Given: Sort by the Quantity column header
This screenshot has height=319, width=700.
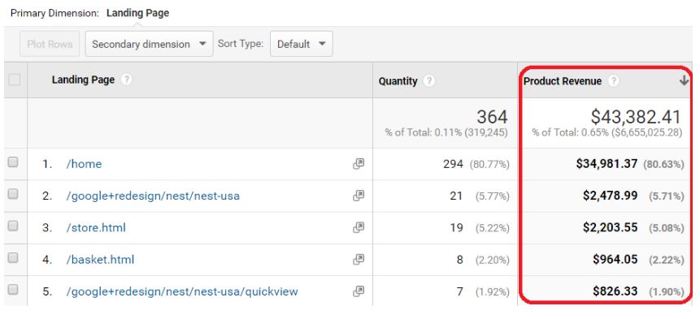Looking at the screenshot, I should pyautogui.click(x=398, y=81).
